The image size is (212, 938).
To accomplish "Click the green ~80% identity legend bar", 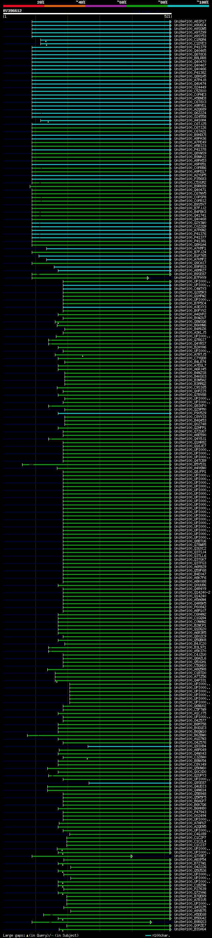I will click(147, 6).
